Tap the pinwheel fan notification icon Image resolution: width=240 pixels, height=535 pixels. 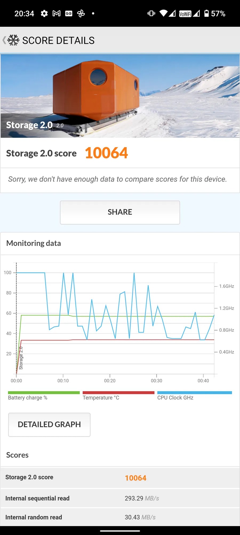coord(81,13)
